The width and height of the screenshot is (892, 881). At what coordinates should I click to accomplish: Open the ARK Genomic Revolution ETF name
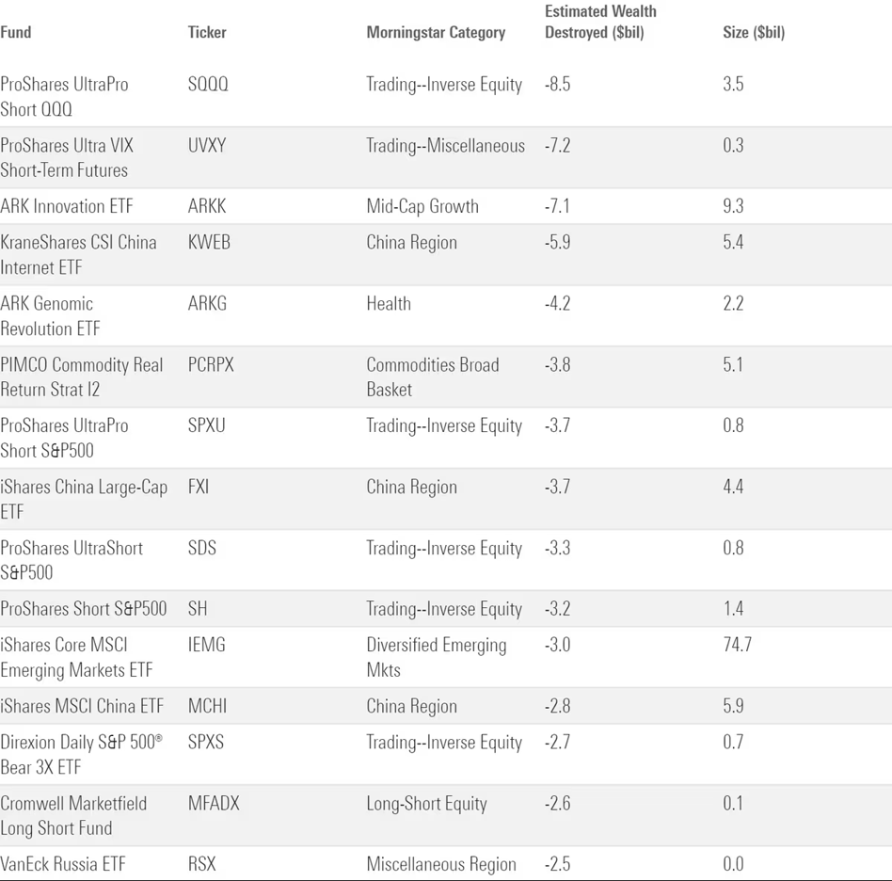pos(50,315)
